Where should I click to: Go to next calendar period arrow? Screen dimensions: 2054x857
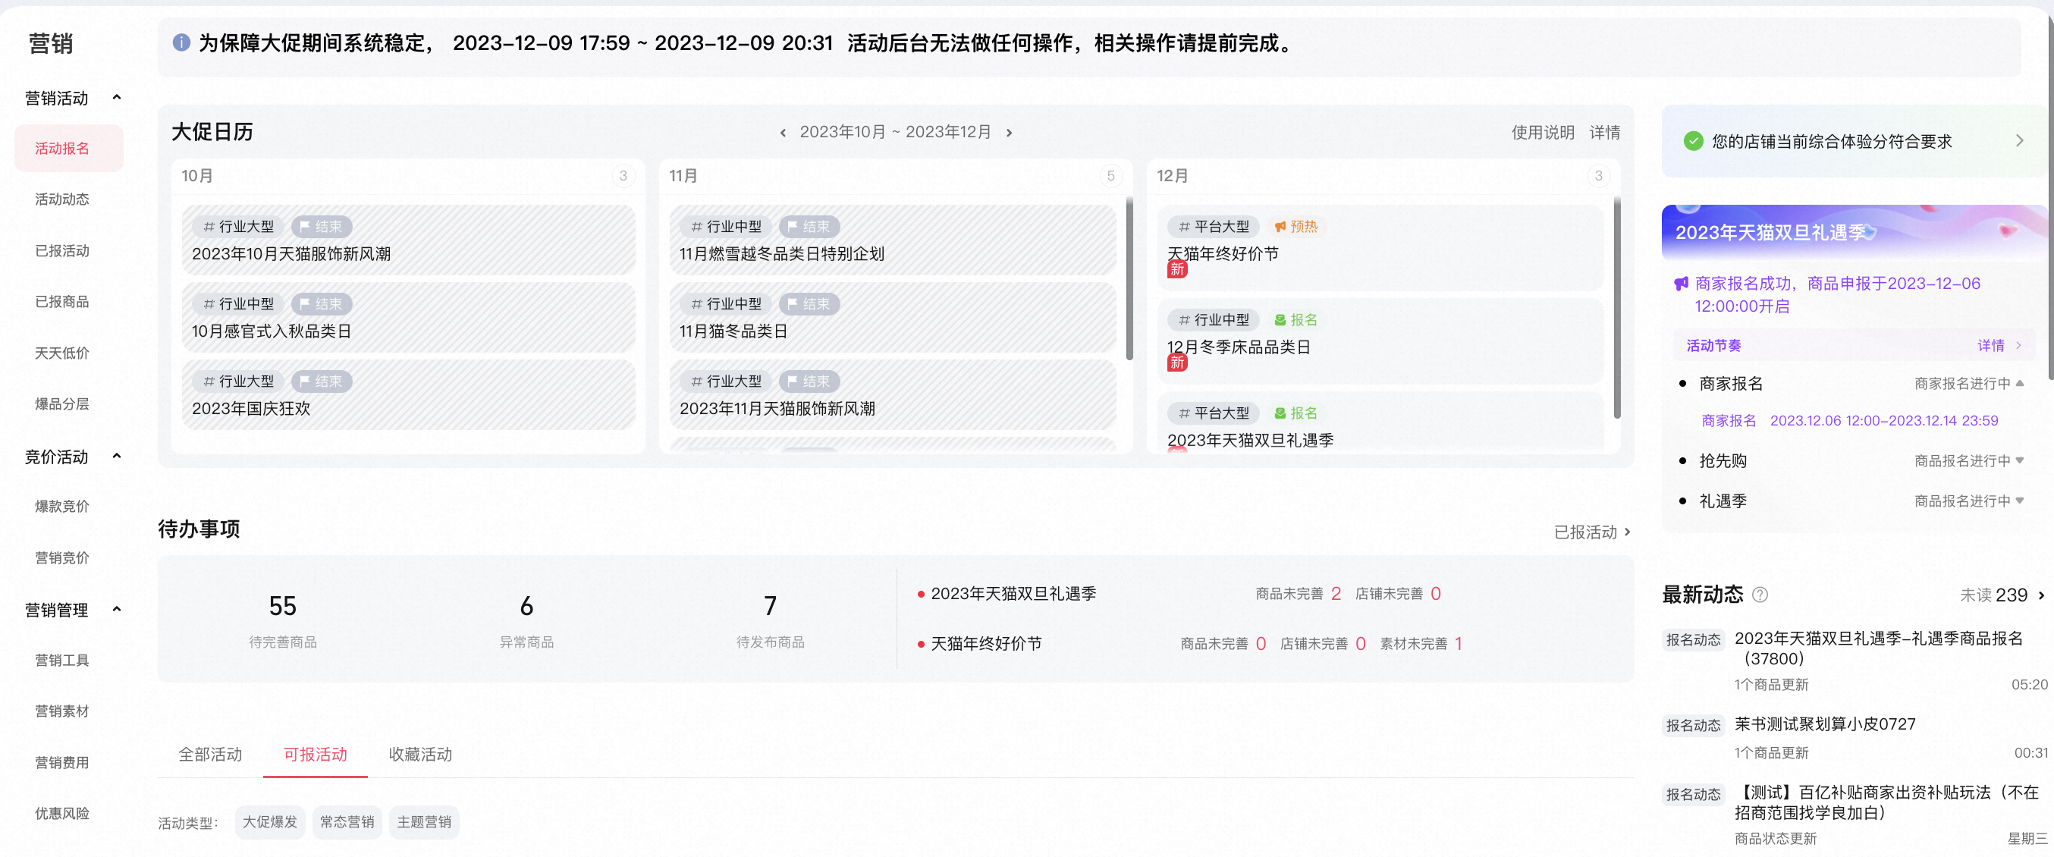1010,133
